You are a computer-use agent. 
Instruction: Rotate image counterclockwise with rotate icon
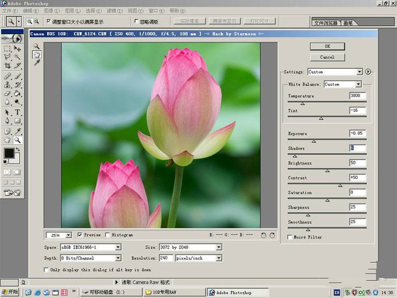click(x=264, y=234)
